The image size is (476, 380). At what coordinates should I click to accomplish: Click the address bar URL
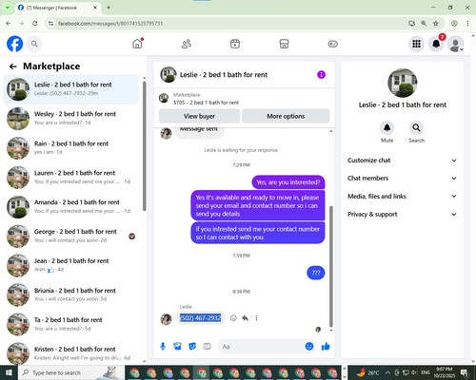pyautogui.click(x=110, y=23)
